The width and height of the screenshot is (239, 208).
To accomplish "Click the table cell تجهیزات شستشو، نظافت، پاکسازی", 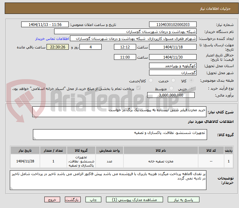I will [x=81, y=161].
